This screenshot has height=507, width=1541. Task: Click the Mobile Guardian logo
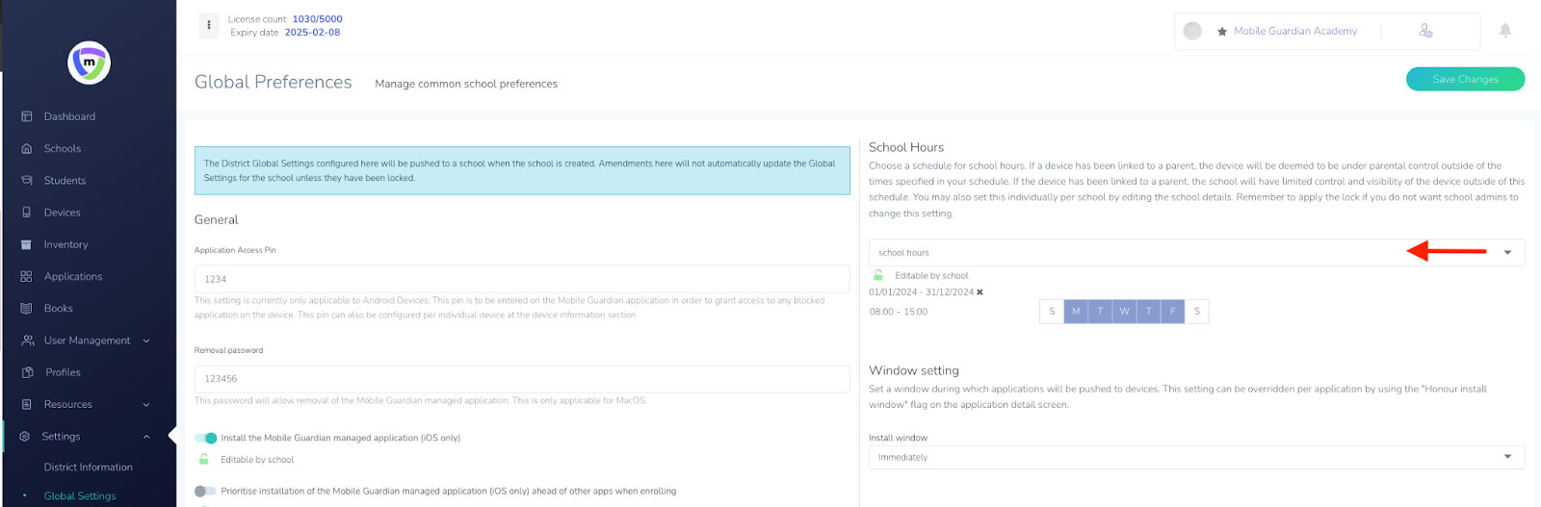(x=89, y=63)
